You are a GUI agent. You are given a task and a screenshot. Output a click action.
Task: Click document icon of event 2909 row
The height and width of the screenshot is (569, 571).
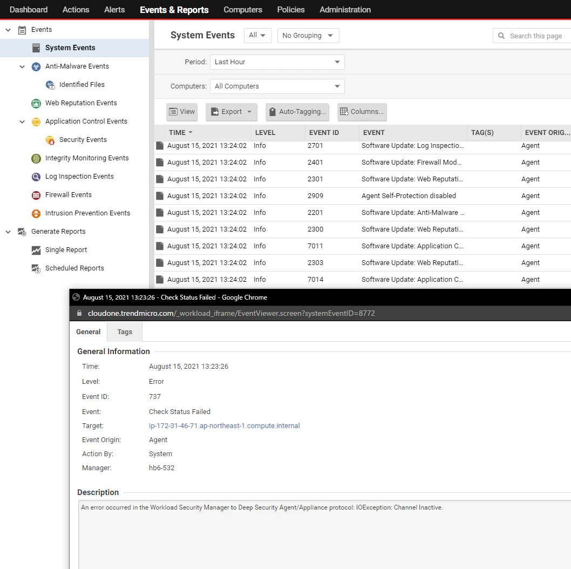(x=160, y=196)
